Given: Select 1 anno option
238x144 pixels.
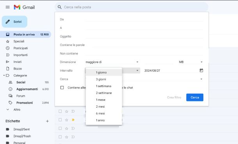Looking at the screenshot, I should [x=104, y=120].
